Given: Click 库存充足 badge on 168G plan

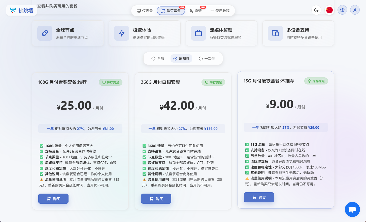Looking at the screenshot, I should pos(111,82).
